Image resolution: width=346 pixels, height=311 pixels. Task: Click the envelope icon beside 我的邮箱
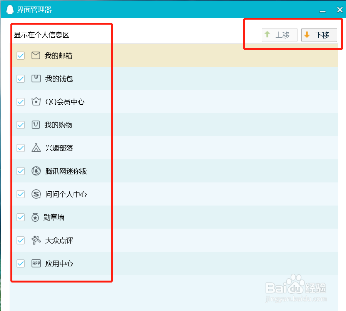[x=36, y=55]
